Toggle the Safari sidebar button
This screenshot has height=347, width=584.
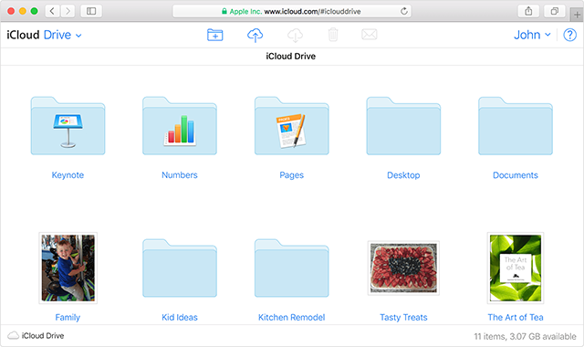(91, 11)
